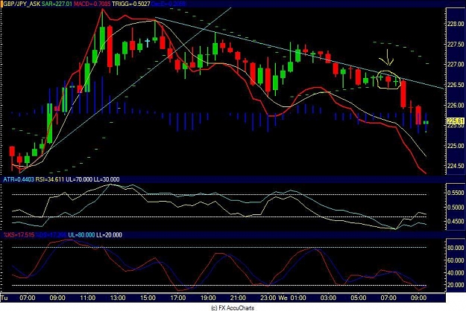
Task: Click the 227.50 price axis label
Action: 456,45
